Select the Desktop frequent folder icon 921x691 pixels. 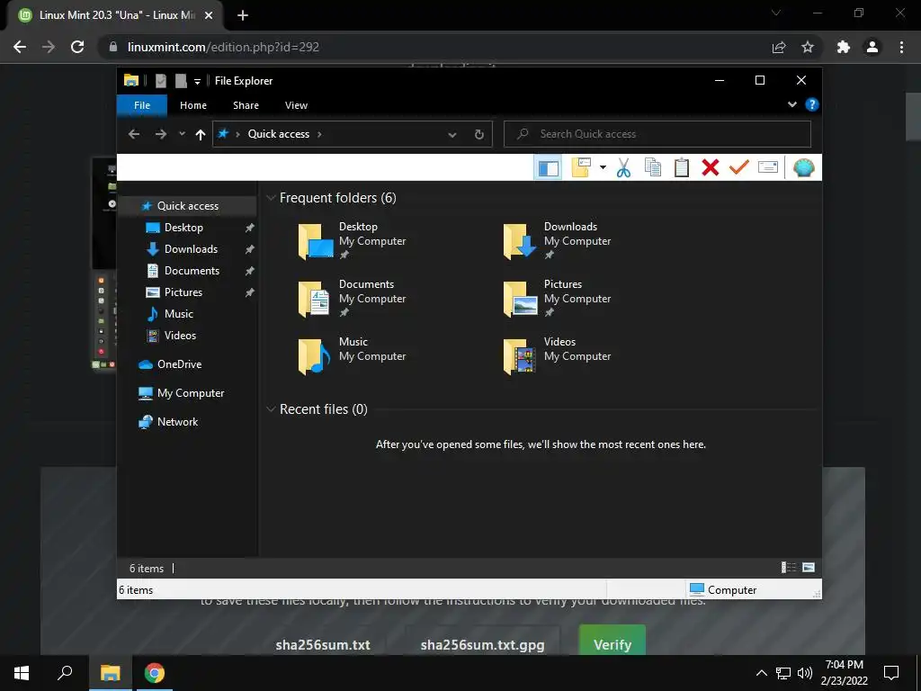(x=315, y=241)
